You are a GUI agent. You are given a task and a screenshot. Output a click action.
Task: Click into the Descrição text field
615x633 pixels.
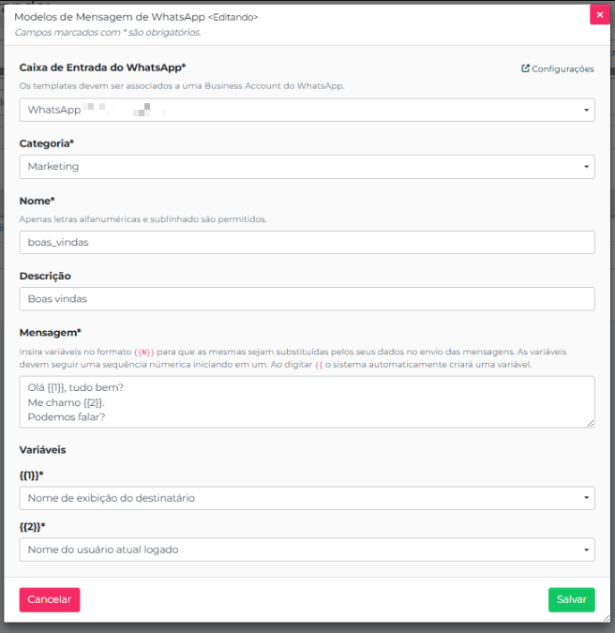[307, 298]
